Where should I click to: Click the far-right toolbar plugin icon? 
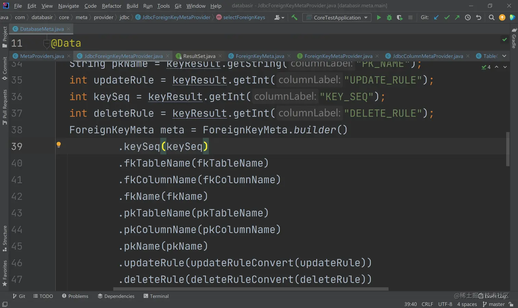click(513, 17)
